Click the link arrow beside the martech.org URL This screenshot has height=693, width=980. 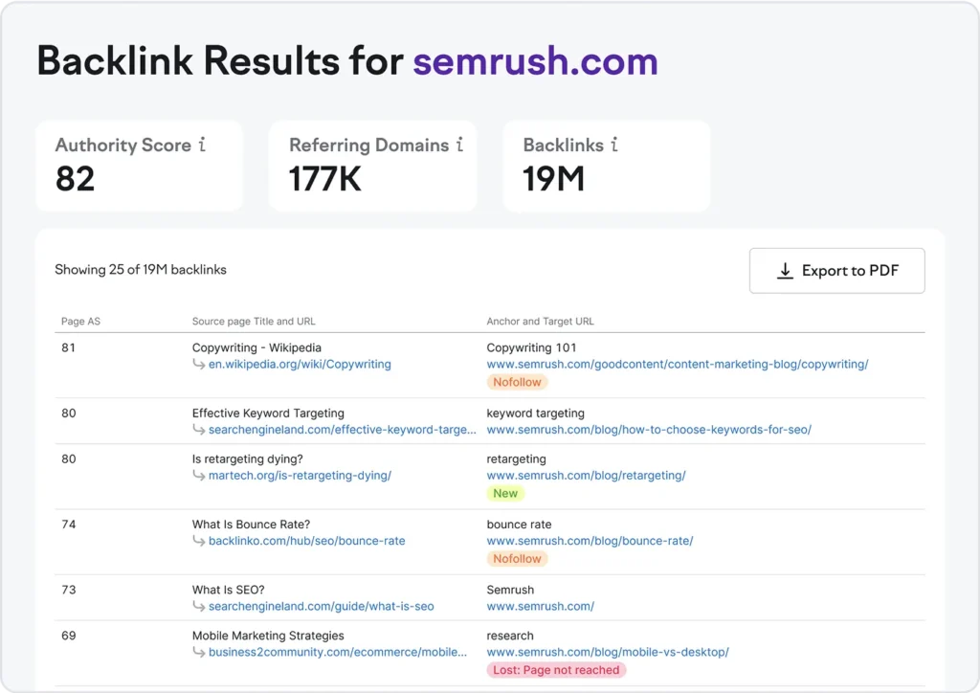pos(199,476)
